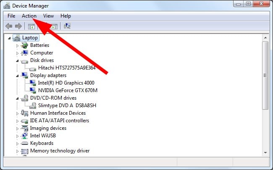Expand the Human Interface Devices category
Image resolution: width=273 pixels, height=170 pixels.
pyautogui.click(x=17, y=113)
